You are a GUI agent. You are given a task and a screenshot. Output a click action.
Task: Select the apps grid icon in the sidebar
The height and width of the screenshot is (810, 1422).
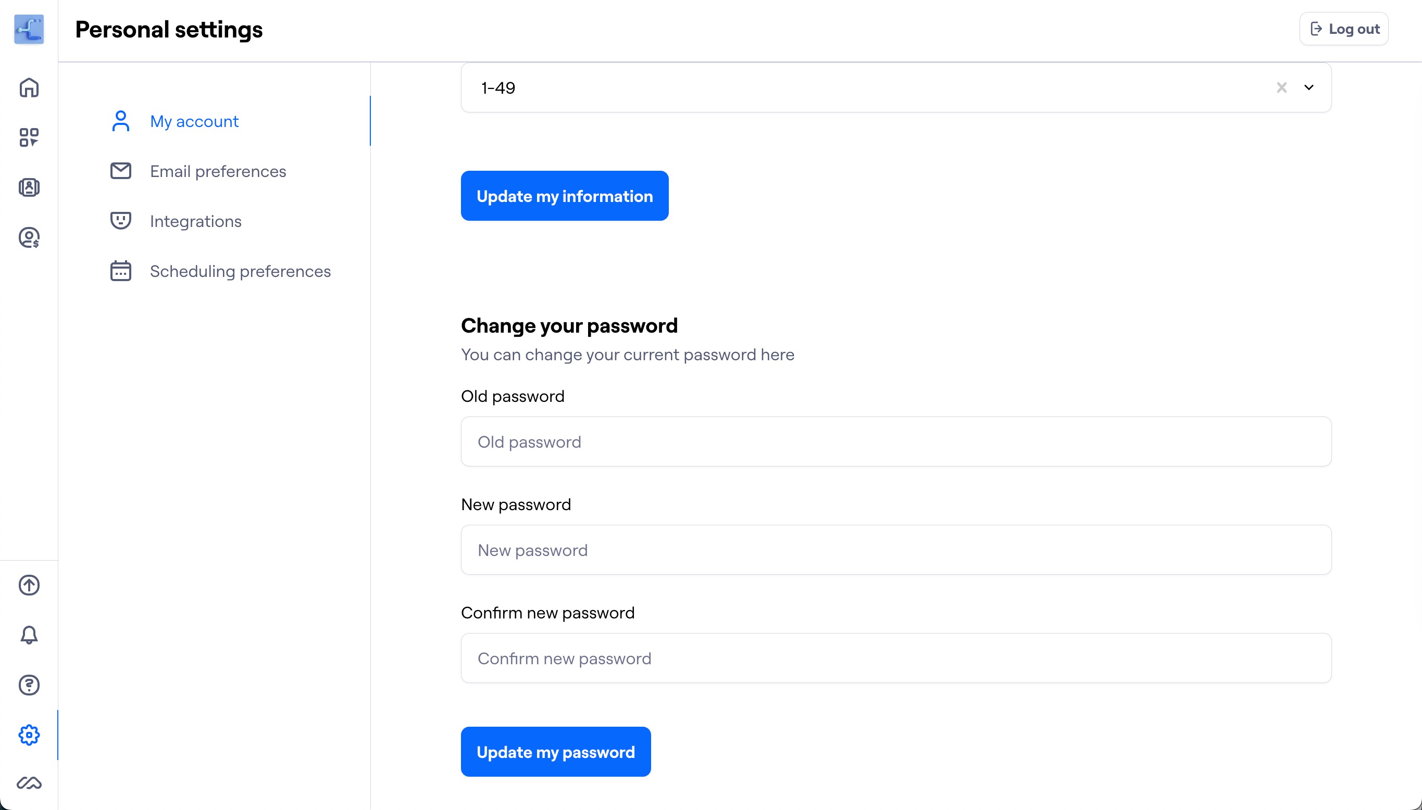click(x=29, y=137)
